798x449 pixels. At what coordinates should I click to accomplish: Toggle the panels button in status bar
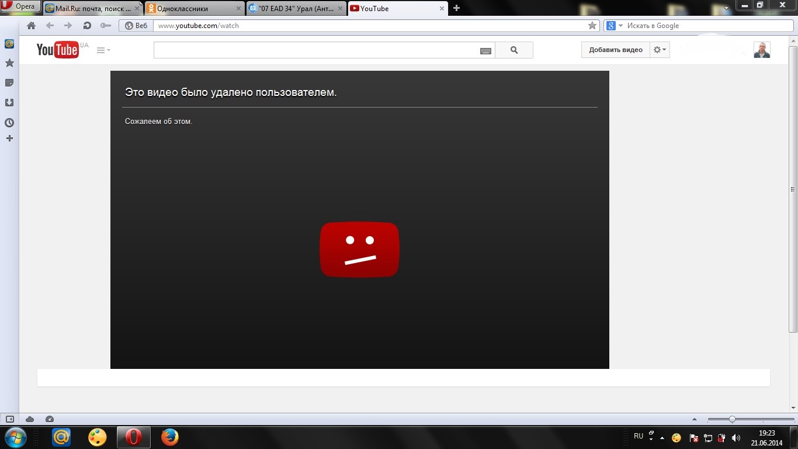click(x=9, y=419)
